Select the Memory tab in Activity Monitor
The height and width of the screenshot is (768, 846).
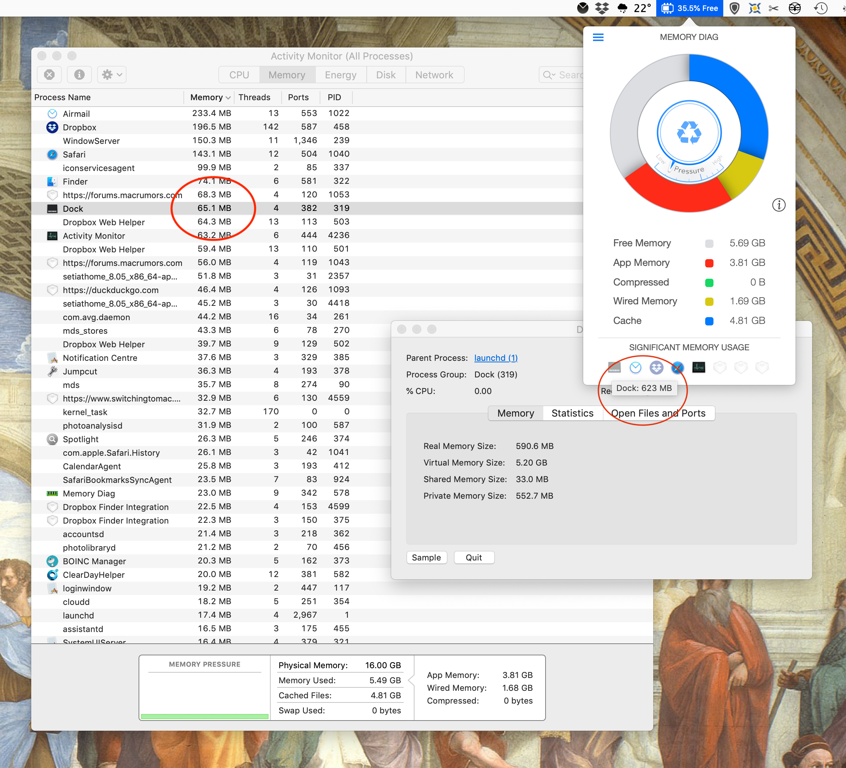(287, 75)
